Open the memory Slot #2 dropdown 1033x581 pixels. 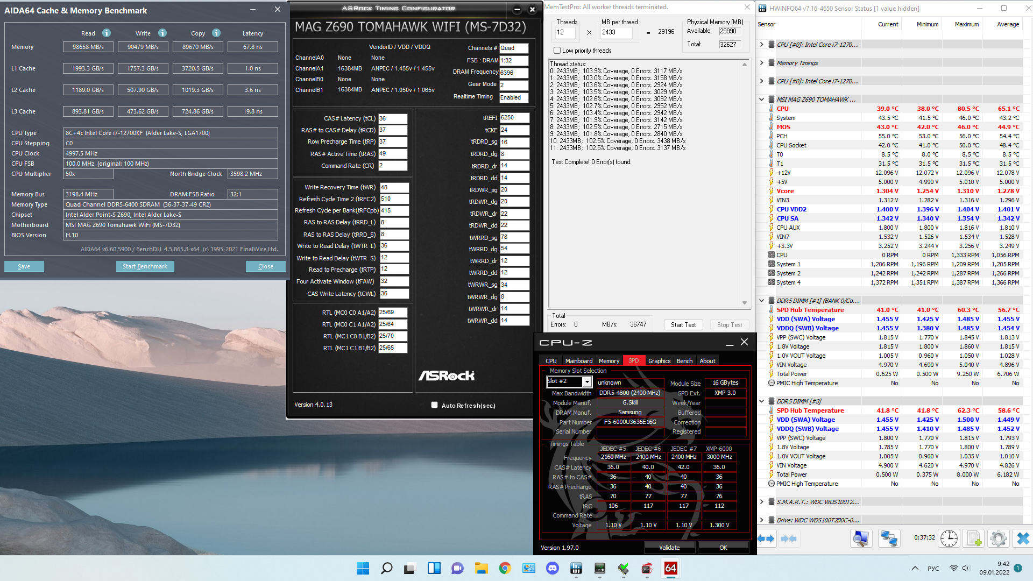(587, 382)
